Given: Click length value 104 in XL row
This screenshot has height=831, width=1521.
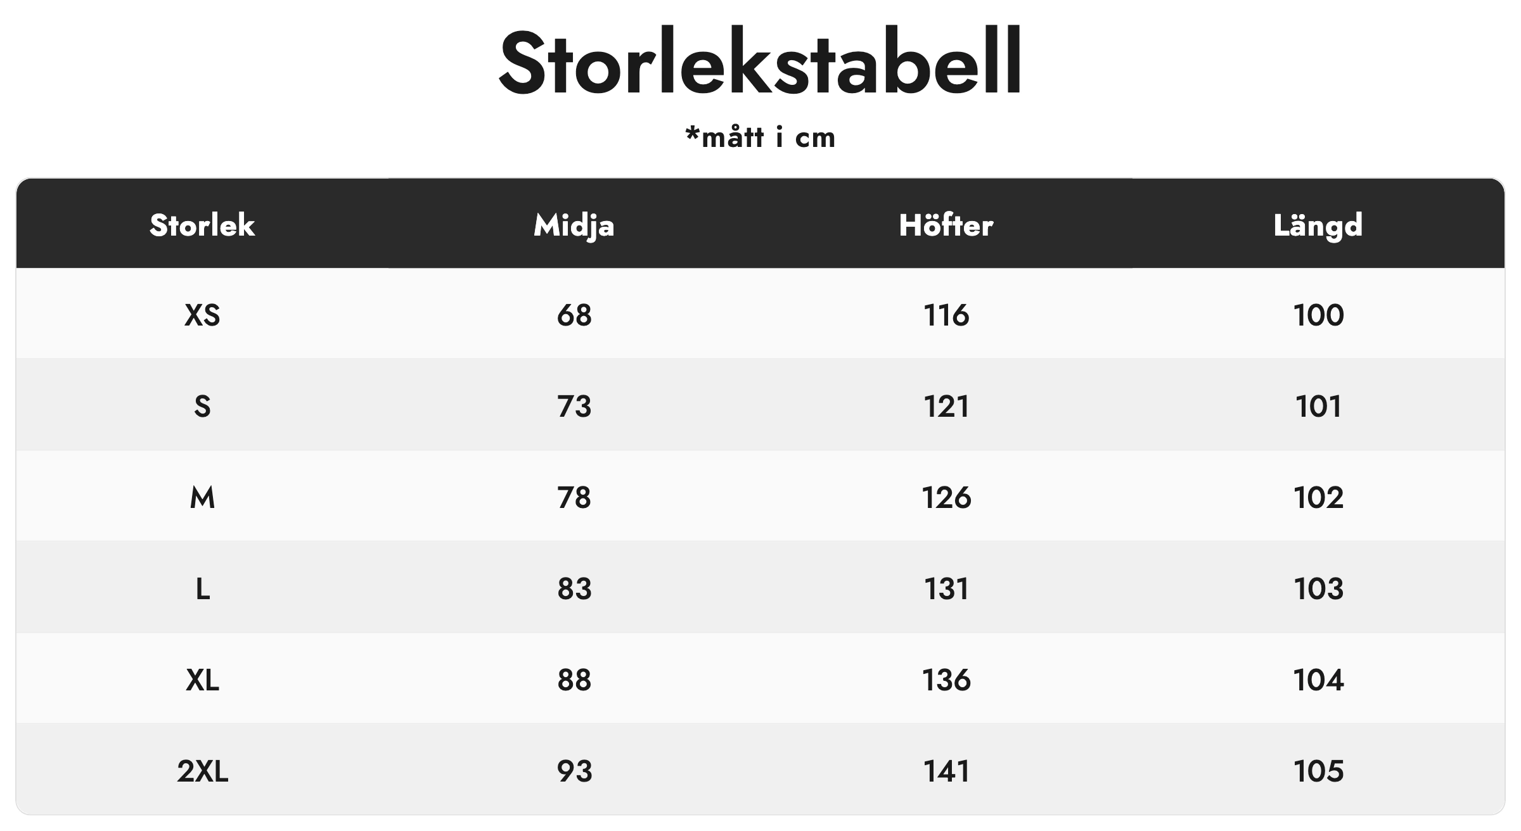Looking at the screenshot, I should 1318,680.
